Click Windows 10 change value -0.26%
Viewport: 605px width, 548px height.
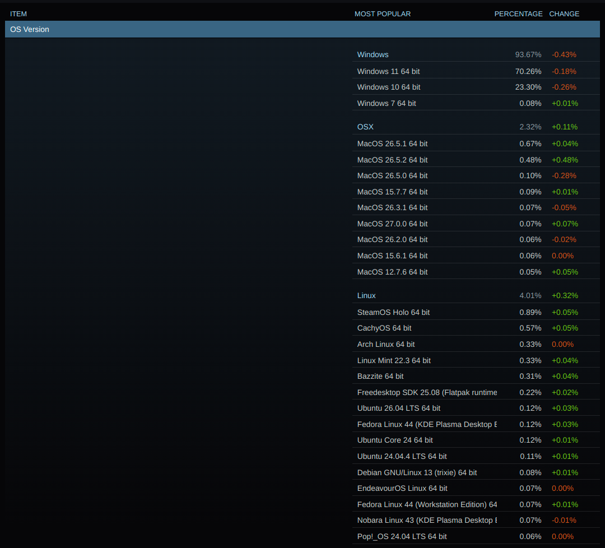pyautogui.click(x=564, y=87)
